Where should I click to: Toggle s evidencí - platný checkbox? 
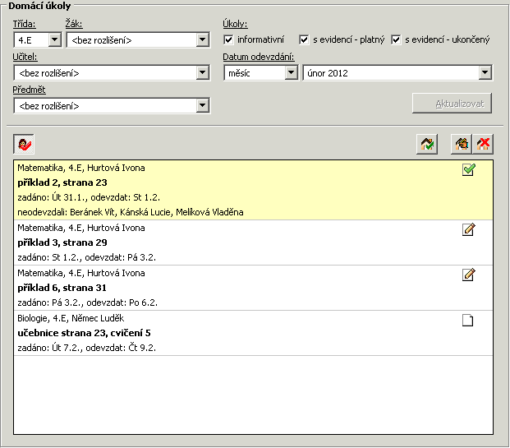304,39
